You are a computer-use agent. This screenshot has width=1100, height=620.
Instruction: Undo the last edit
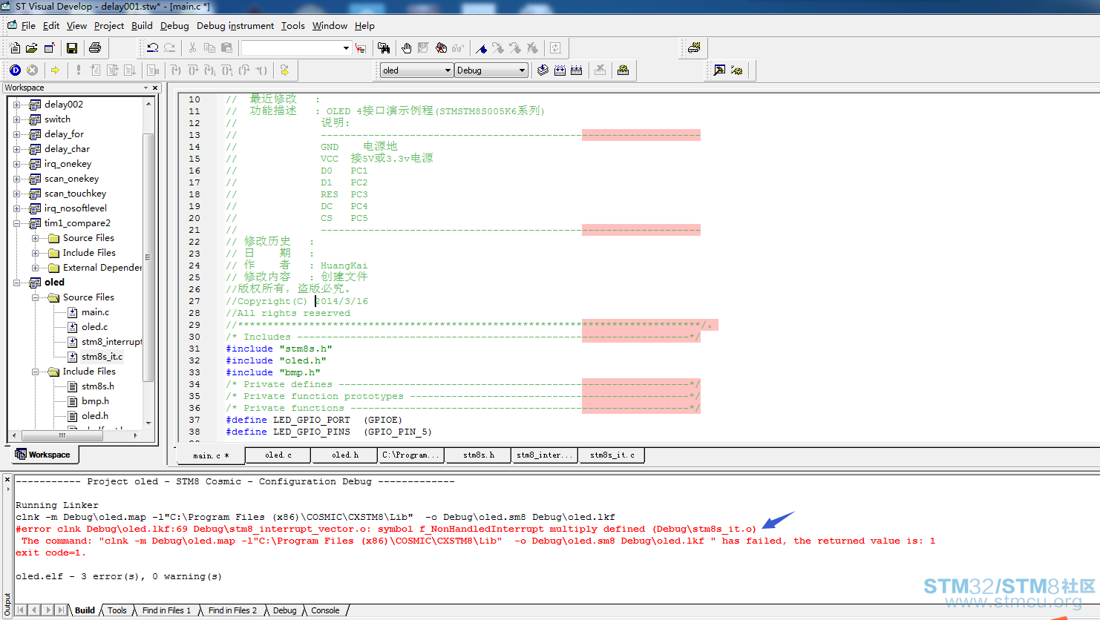[153, 48]
